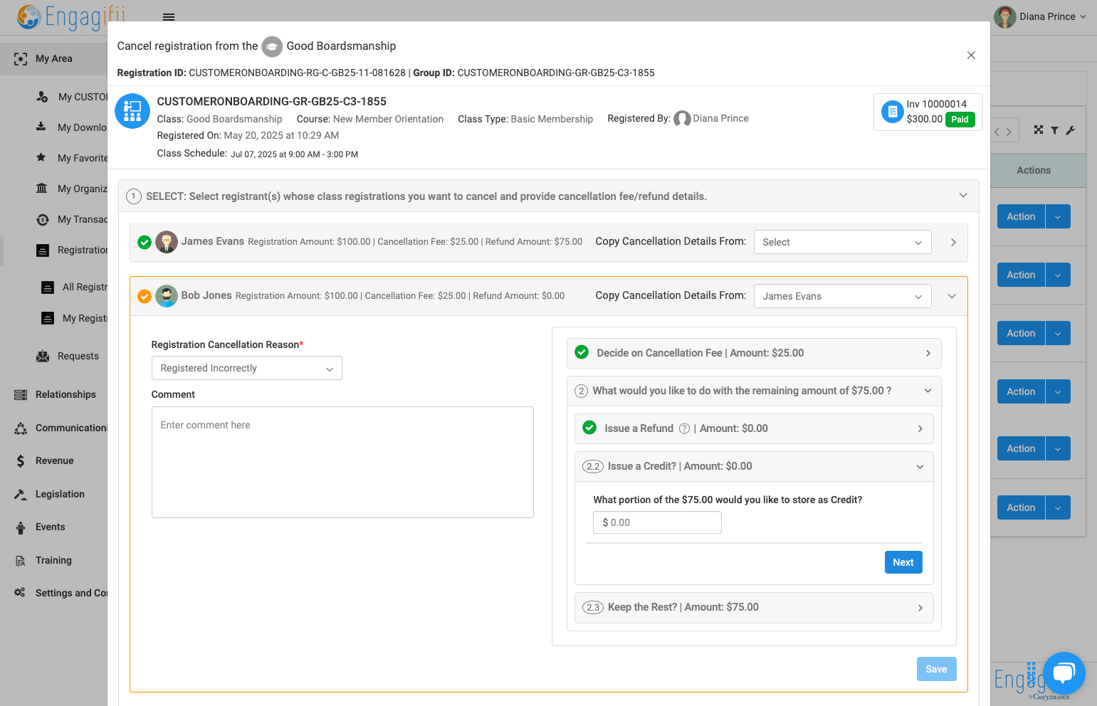Click Diana Prince profile avatar in header

point(1005,17)
